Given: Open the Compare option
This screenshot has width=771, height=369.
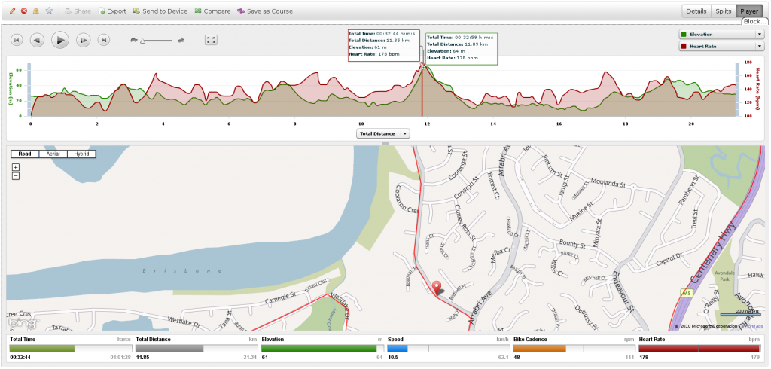Looking at the screenshot, I should [212, 11].
